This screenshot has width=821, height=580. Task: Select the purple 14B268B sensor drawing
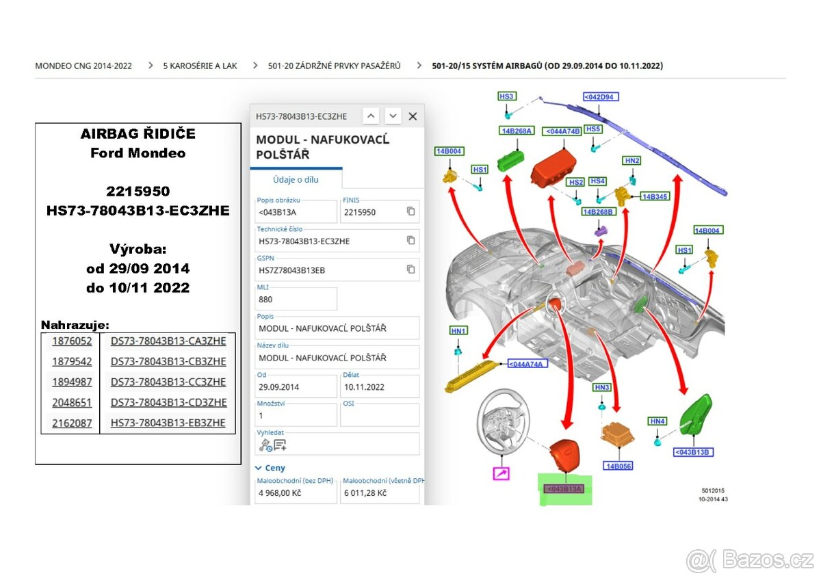pyautogui.click(x=601, y=231)
